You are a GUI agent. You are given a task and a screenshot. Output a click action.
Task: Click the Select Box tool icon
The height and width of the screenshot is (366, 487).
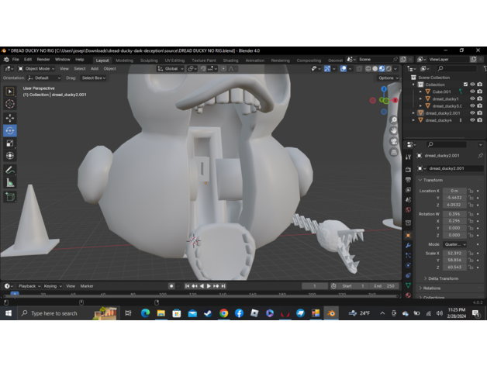pos(10,91)
